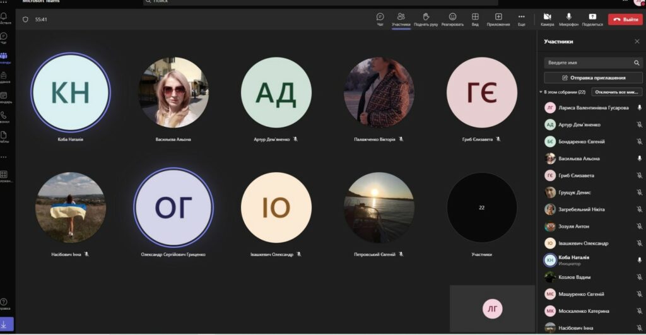Click the search magnifier in participants panel
The height and width of the screenshot is (335, 646).
(x=637, y=62)
